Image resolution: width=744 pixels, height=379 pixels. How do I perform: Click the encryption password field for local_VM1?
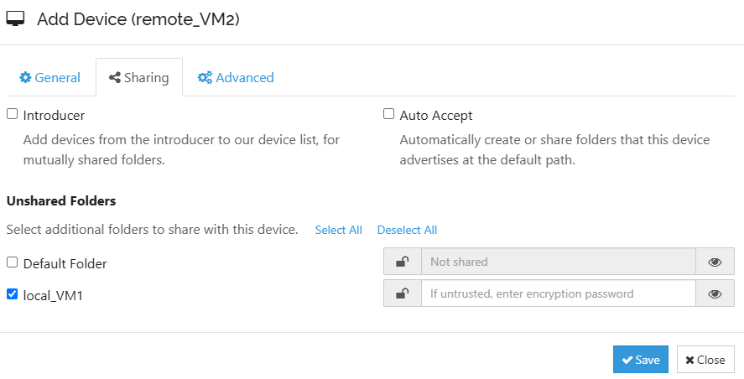[x=558, y=293]
